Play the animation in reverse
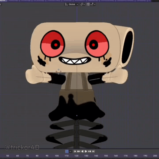Image resolution: width=159 pixels, height=159 pixels. click(82, 151)
